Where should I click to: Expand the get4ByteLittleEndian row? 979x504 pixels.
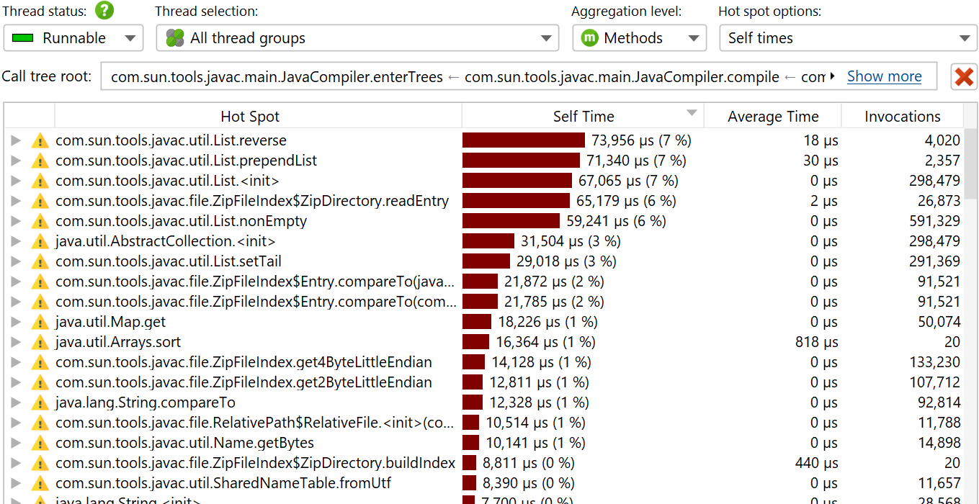[16, 362]
